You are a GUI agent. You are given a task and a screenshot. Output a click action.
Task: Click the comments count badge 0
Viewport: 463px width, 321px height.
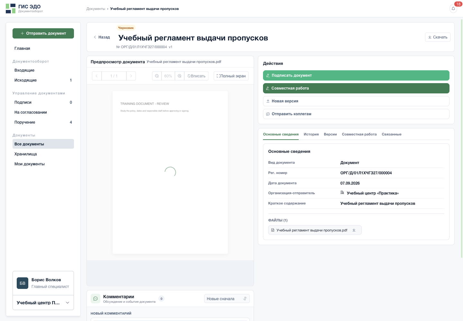point(161,299)
